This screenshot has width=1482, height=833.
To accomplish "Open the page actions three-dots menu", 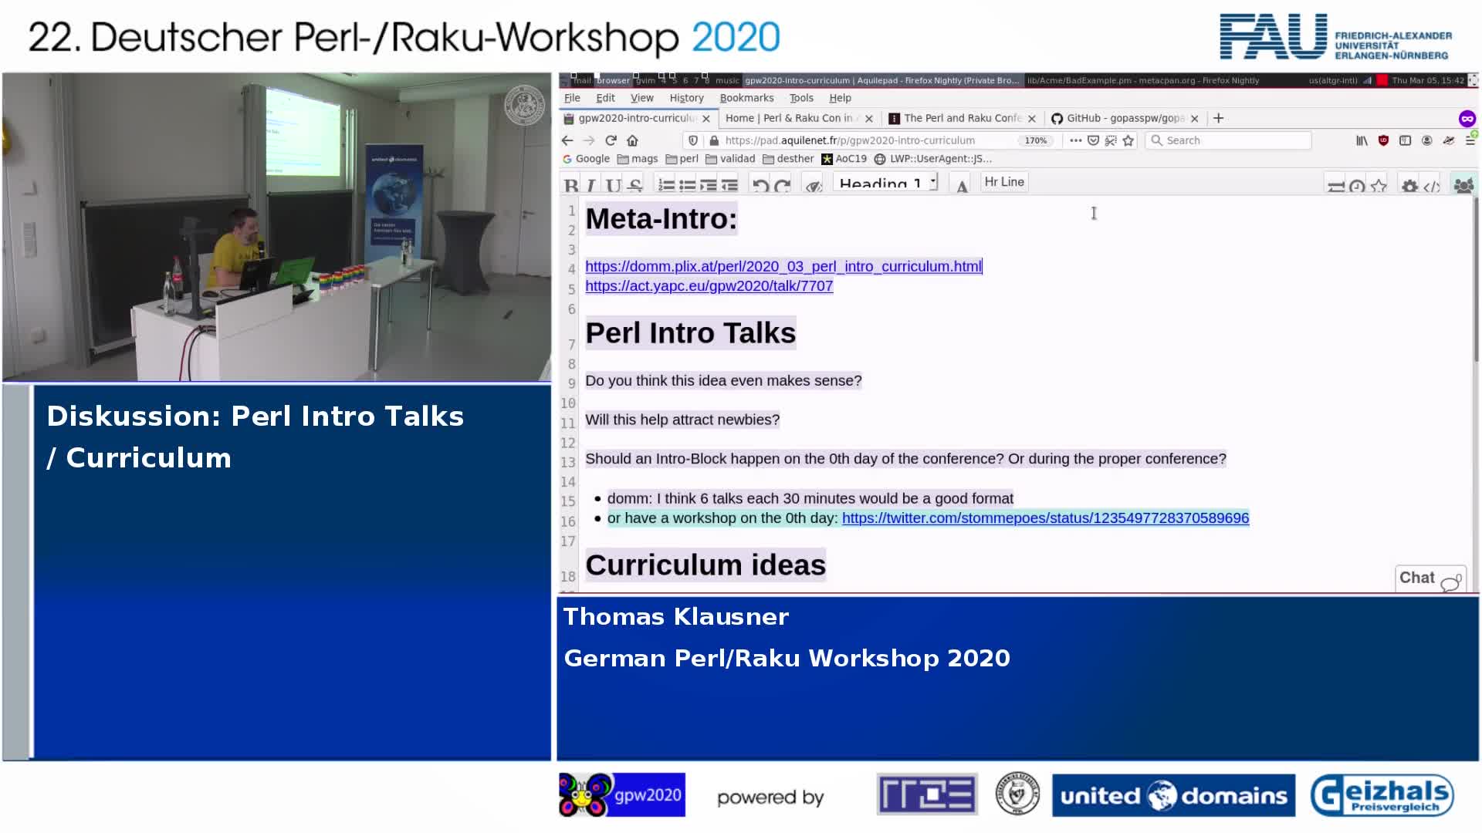I will (x=1075, y=140).
